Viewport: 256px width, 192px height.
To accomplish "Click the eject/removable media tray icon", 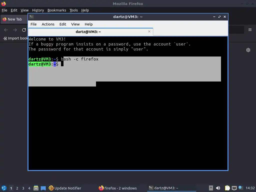I will coord(211,188).
